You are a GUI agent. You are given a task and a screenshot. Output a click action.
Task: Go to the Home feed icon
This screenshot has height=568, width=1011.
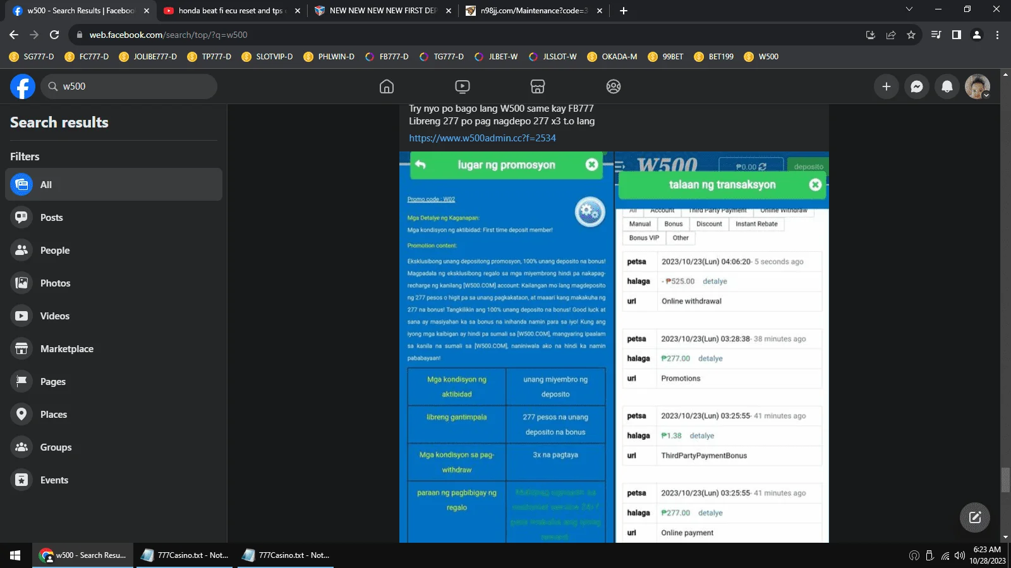click(x=387, y=86)
